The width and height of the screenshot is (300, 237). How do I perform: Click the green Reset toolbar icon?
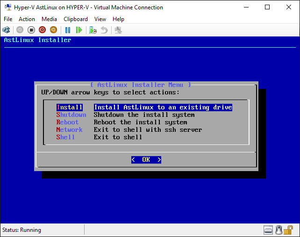[79, 30]
